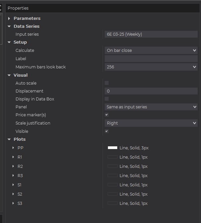Screen dimensions: 201x223
Task: Enable the Auto scale checkbox
Action: pos(107,83)
